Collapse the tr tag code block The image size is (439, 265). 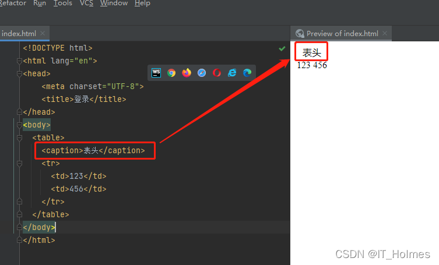pos(19,163)
